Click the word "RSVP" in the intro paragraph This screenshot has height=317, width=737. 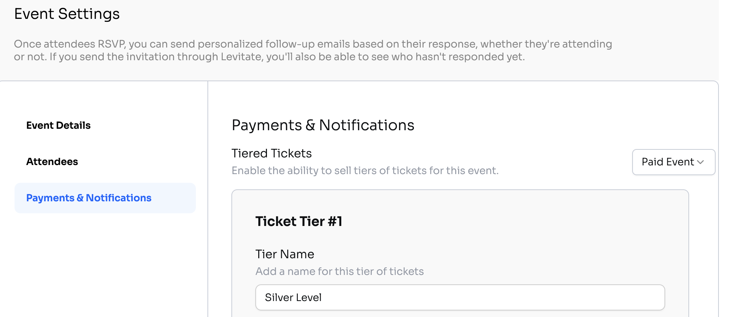coord(111,44)
